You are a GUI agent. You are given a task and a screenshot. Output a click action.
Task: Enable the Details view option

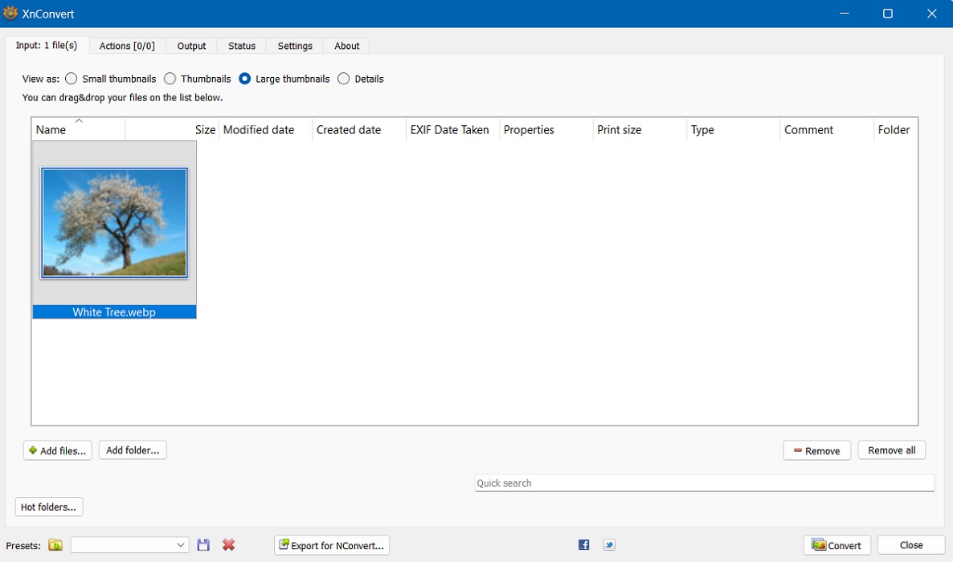click(344, 79)
